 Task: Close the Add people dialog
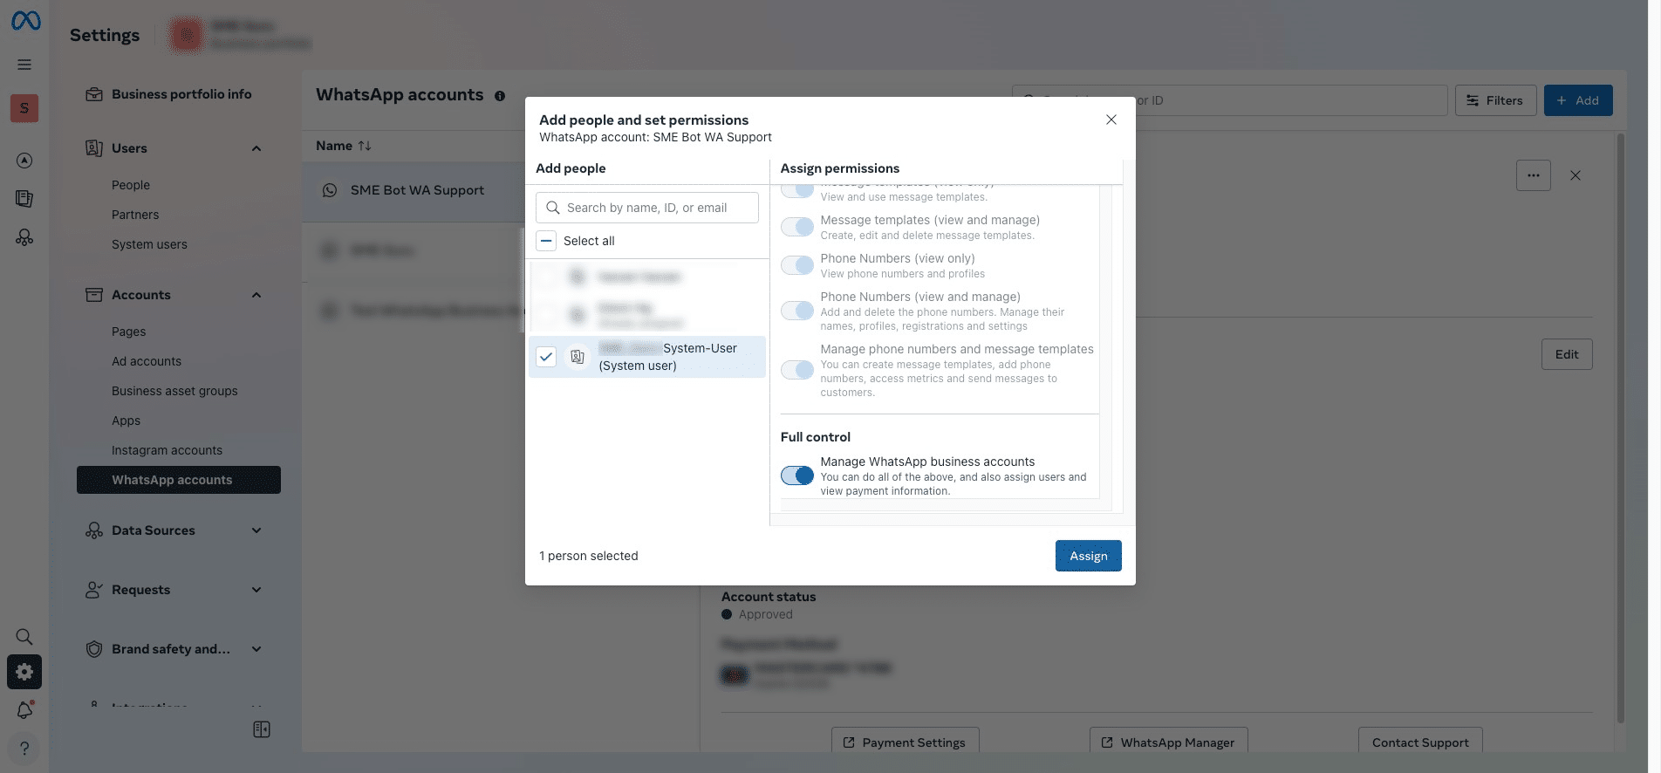coord(1111,120)
